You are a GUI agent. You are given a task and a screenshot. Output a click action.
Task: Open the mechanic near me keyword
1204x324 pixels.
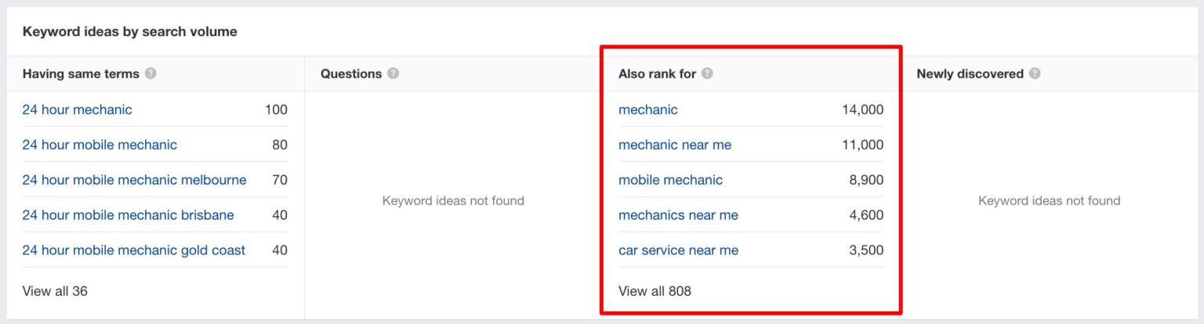pyautogui.click(x=674, y=145)
